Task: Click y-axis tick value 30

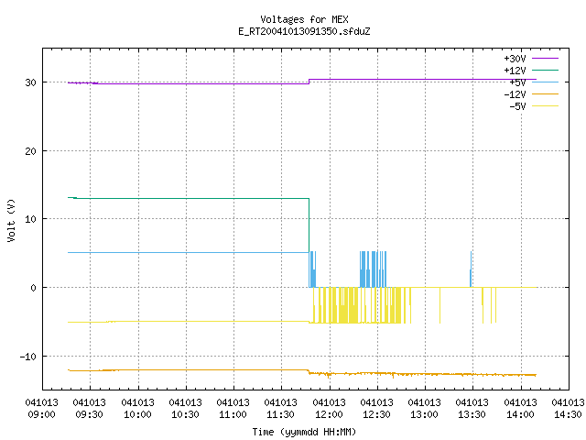Action: click(x=30, y=82)
